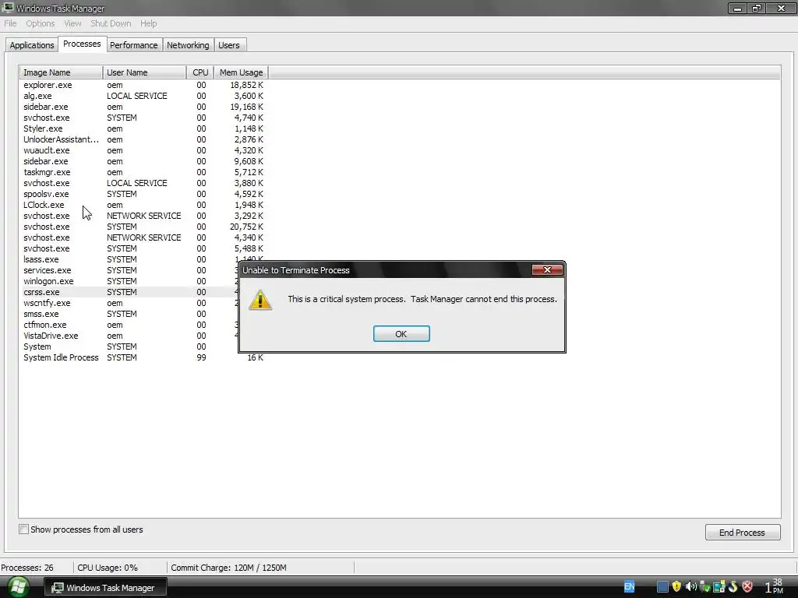Enable Show processes from all users
798x598 pixels.
point(24,529)
